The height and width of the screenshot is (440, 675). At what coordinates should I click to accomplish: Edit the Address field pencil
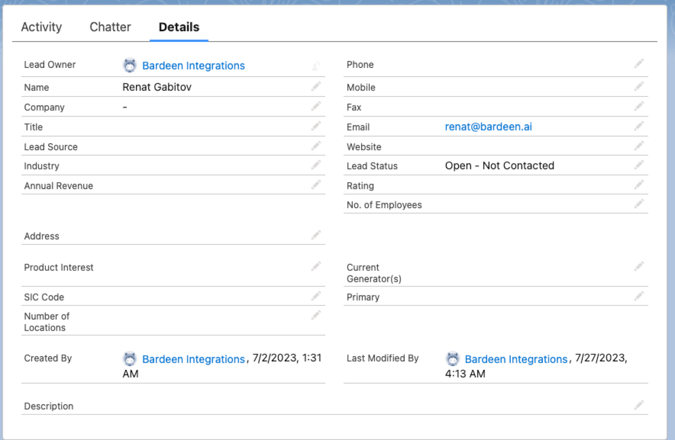pyautogui.click(x=316, y=235)
